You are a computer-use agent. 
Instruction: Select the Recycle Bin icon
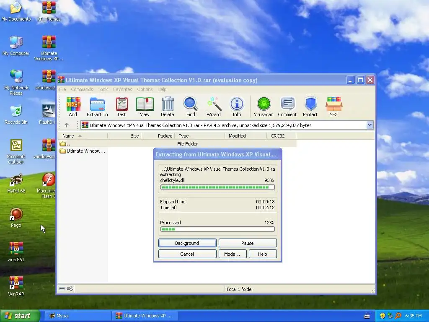16,114
